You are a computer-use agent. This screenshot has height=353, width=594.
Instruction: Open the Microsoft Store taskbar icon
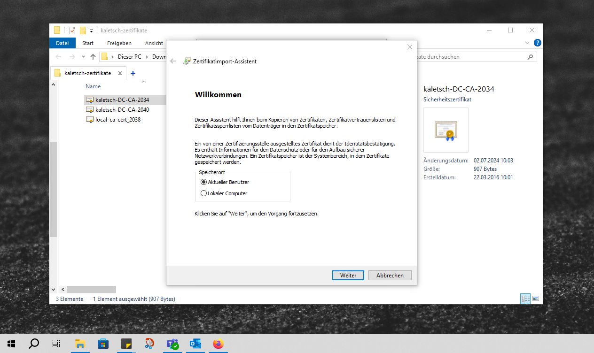click(x=103, y=344)
